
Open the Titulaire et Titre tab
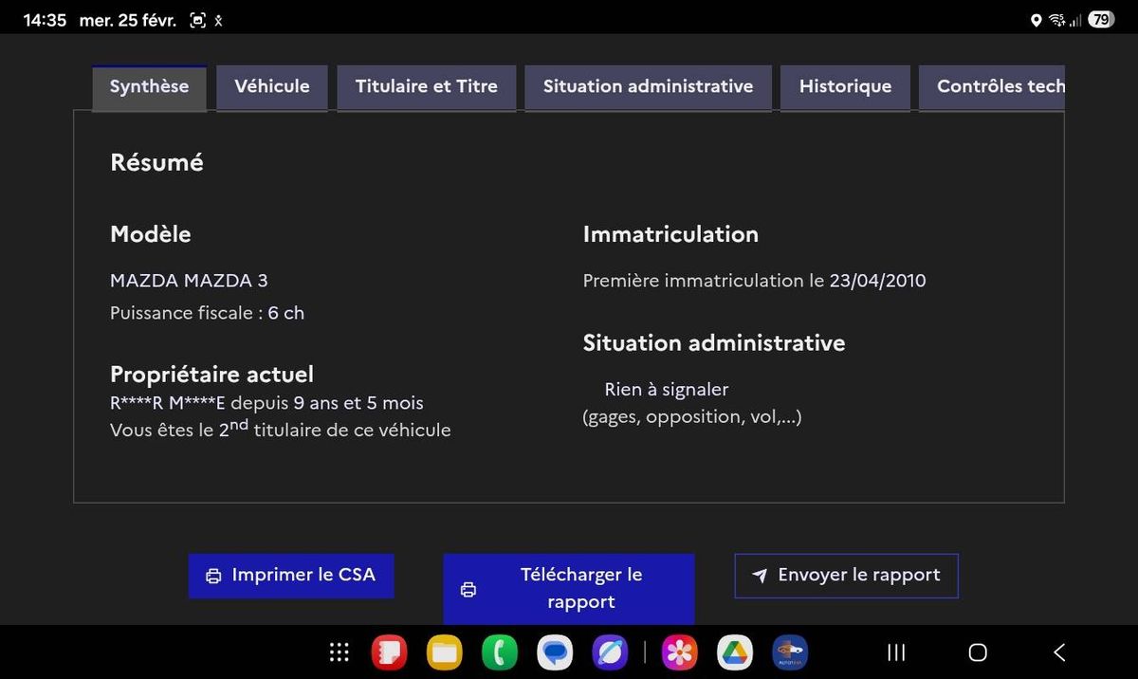point(427,87)
